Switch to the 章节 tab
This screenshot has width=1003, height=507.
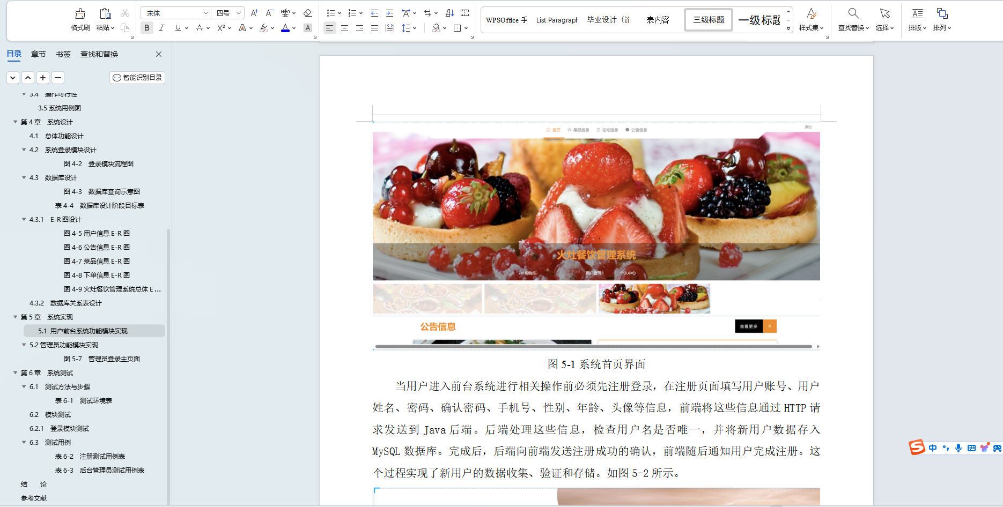click(x=38, y=54)
